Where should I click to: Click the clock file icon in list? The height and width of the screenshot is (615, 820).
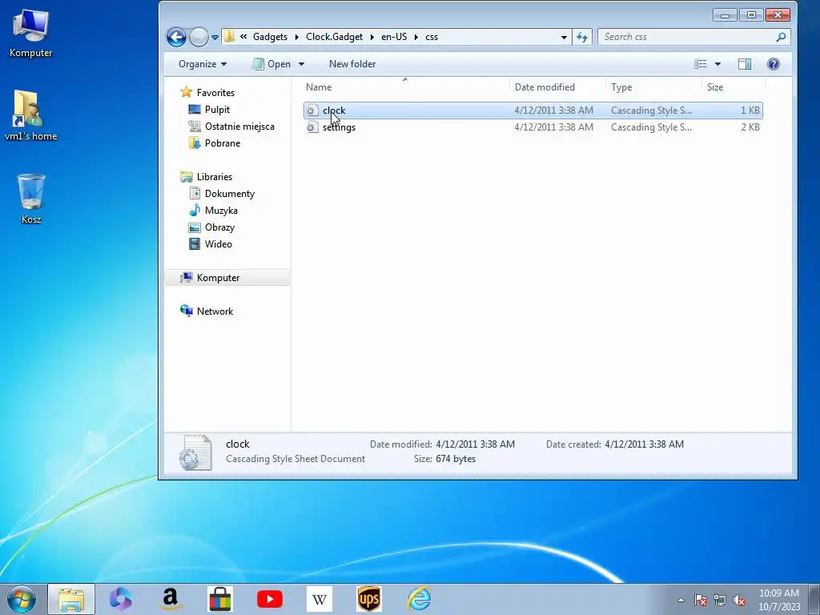312,111
